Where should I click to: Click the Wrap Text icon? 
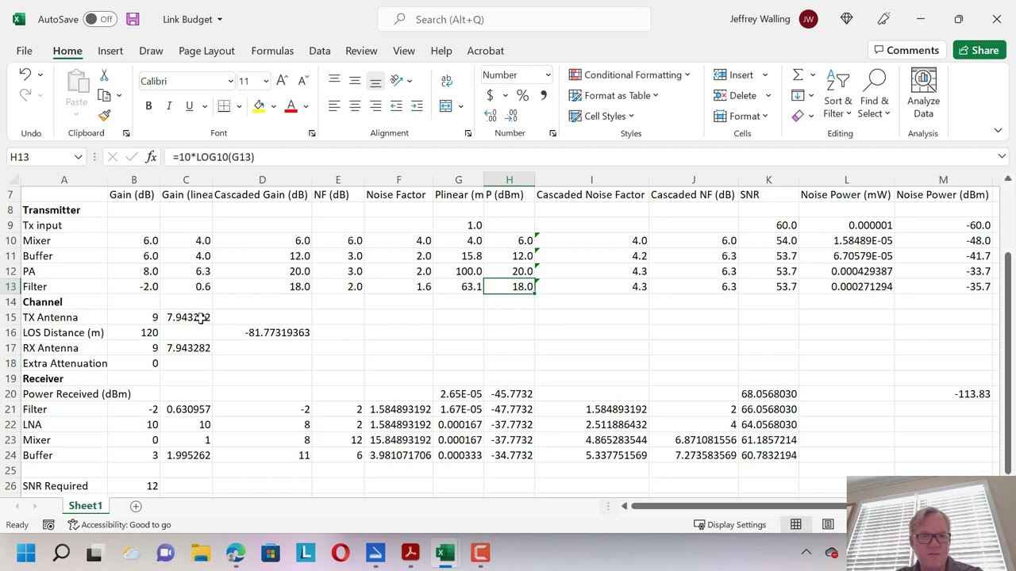446,80
